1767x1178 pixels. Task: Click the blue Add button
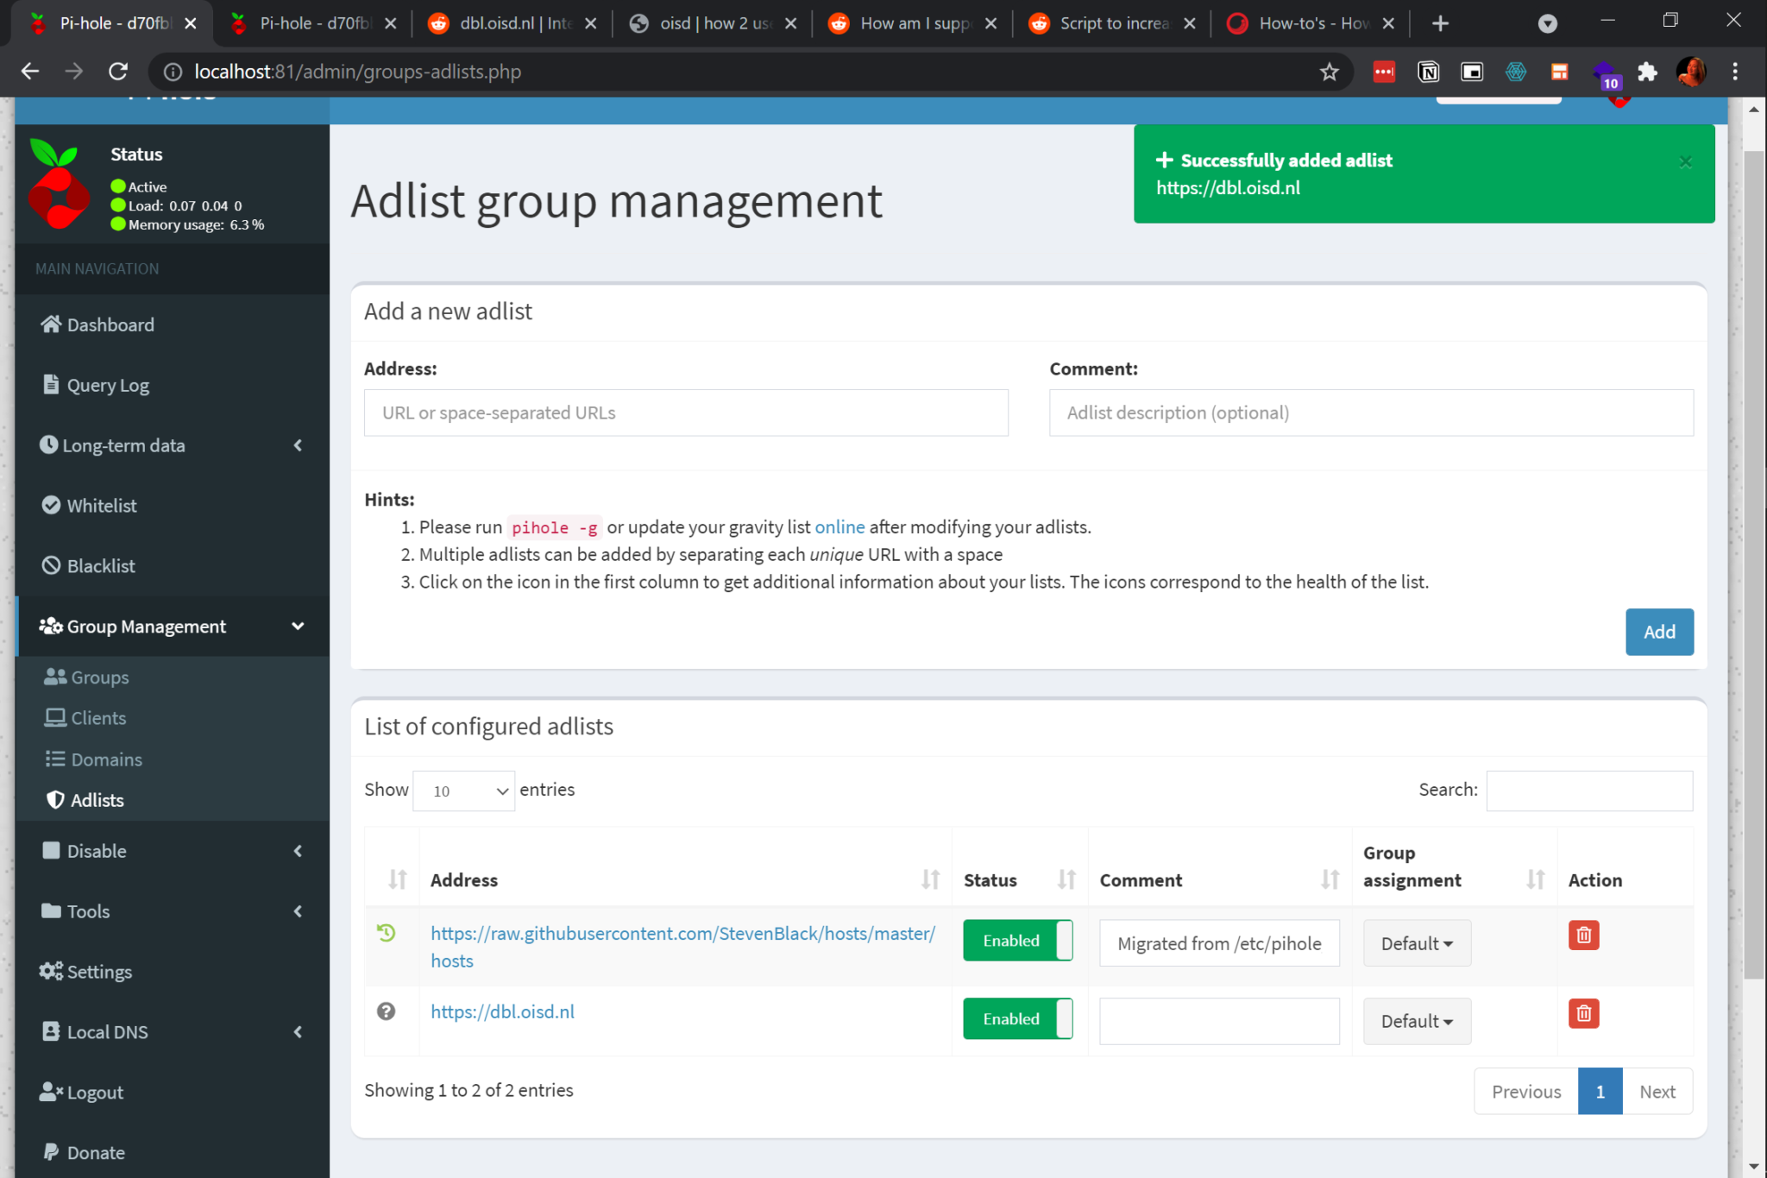pos(1658,632)
